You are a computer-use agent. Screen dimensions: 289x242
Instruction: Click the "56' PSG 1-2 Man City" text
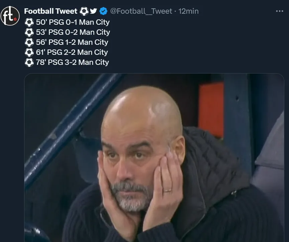coord(72,42)
